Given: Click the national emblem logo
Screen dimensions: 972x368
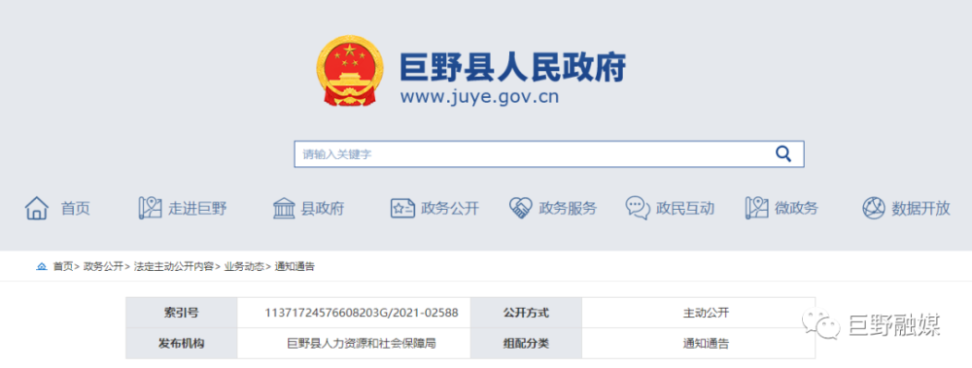Looking at the screenshot, I should click(351, 71).
